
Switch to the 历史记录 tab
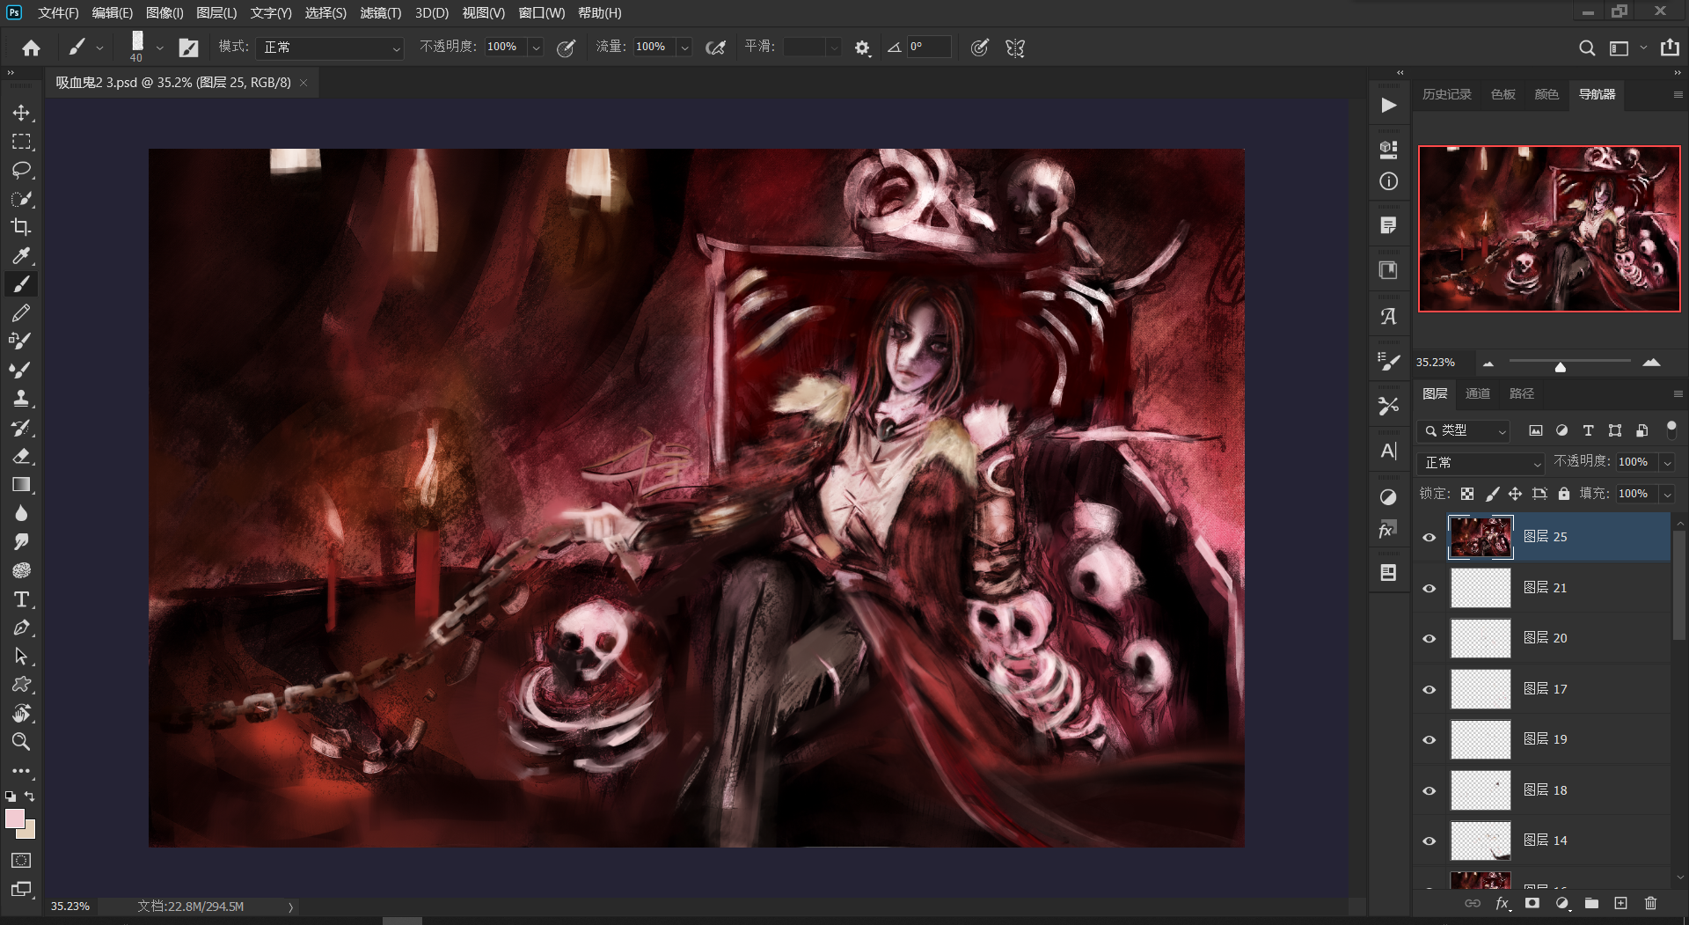point(1446,94)
